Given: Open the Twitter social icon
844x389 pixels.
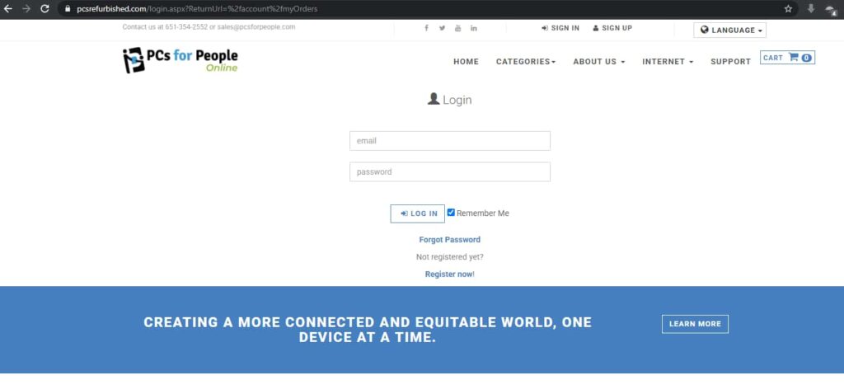Looking at the screenshot, I should [x=442, y=28].
